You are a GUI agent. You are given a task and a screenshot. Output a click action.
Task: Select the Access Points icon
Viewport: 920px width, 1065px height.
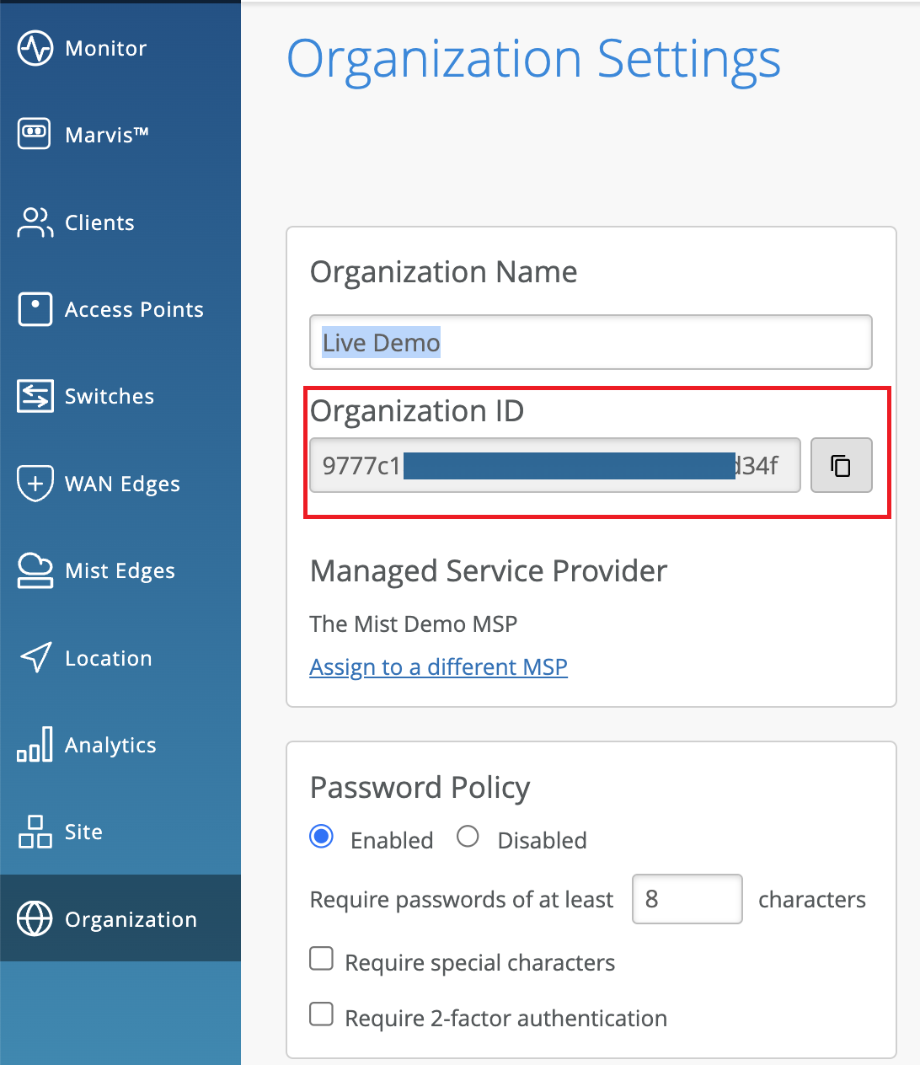[x=35, y=309]
